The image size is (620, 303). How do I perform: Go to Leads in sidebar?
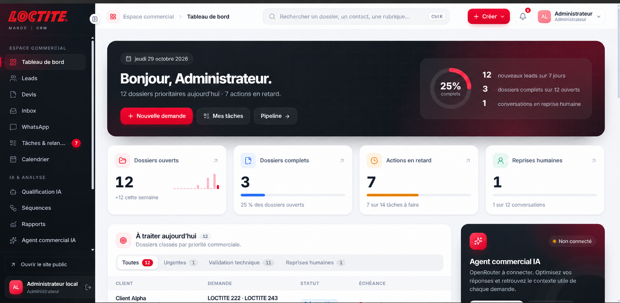pyautogui.click(x=45, y=78)
